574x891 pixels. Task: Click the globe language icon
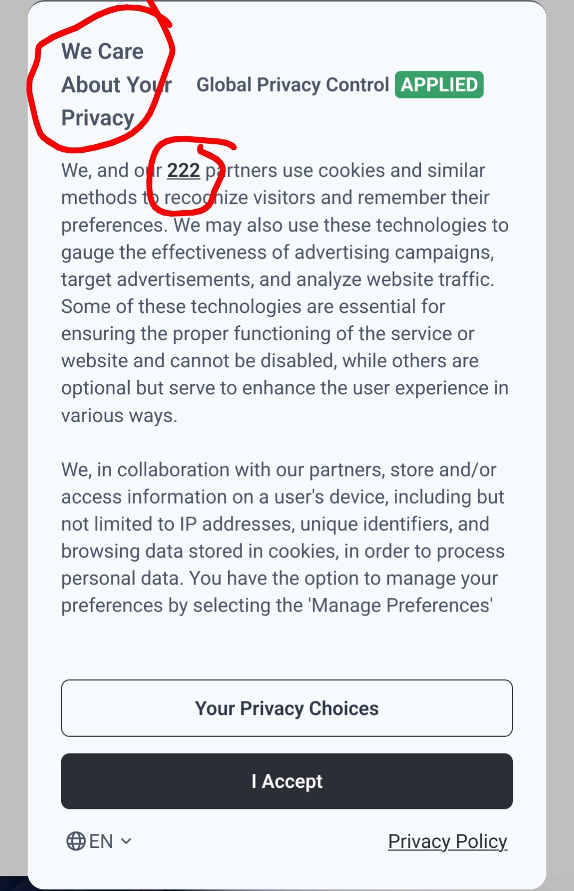[76, 841]
